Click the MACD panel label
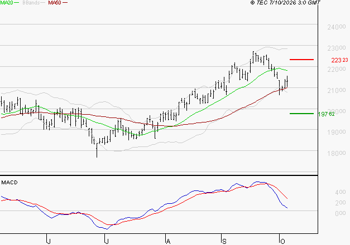 click(9, 183)
